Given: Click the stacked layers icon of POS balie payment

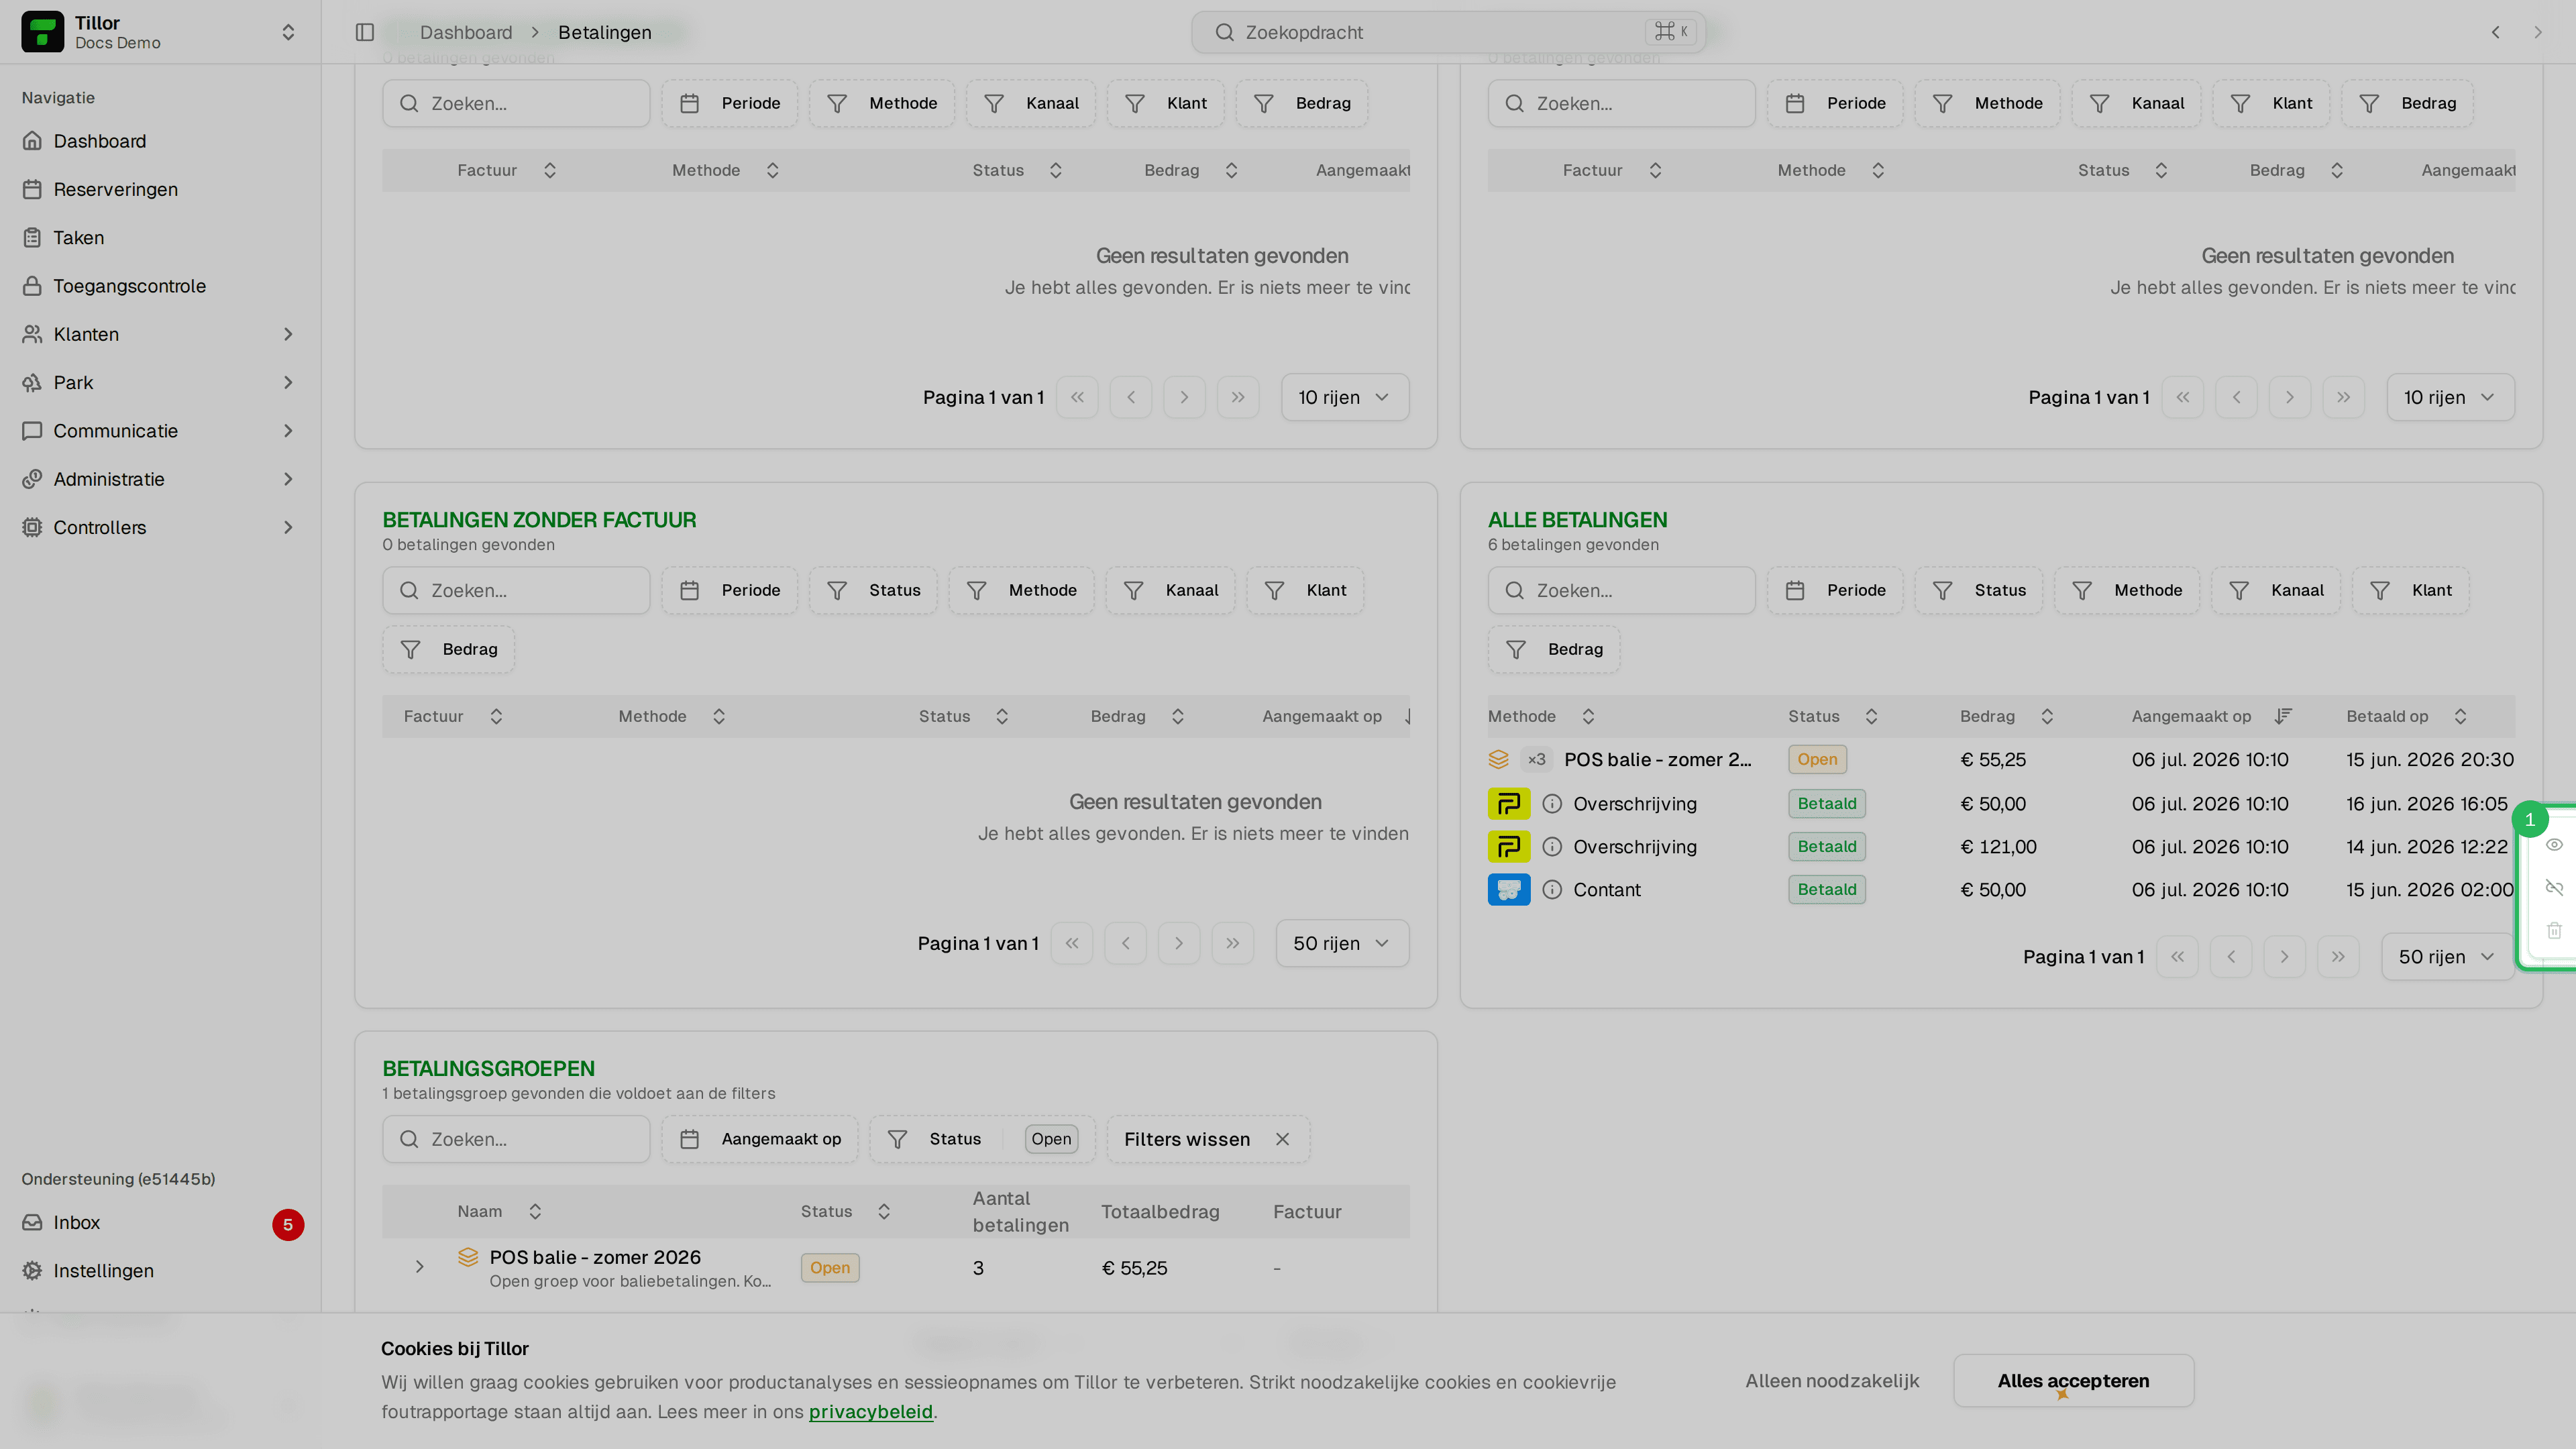Looking at the screenshot, I should point(1498,759).
